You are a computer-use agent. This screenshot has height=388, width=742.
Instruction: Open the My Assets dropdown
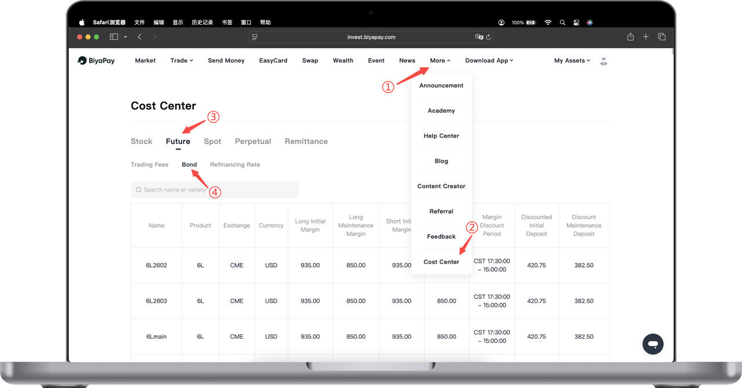tap(572, 60)
